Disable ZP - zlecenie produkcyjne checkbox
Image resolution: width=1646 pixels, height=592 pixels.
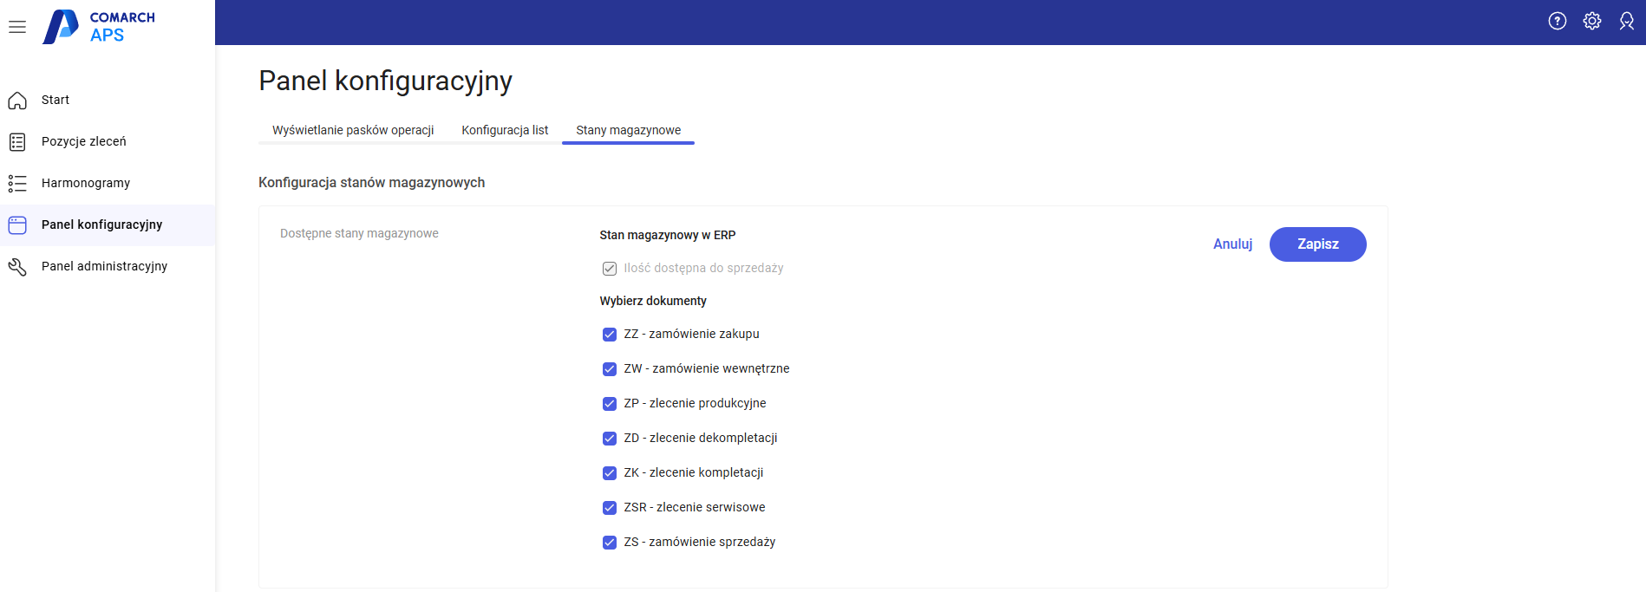pyautogui.click(x=610, y=404)
